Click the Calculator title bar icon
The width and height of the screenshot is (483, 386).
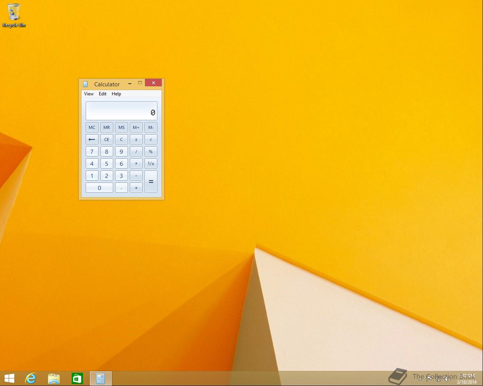[x=85, y=84]
